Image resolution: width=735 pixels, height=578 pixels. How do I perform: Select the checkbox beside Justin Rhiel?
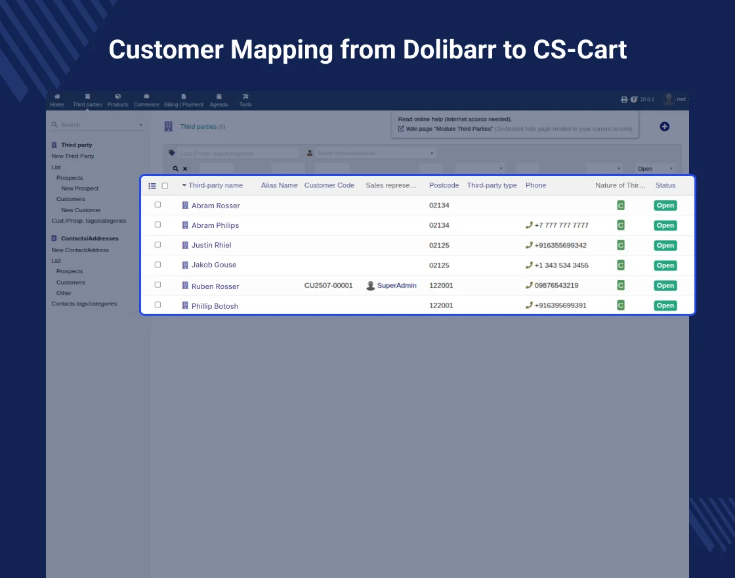157,244
